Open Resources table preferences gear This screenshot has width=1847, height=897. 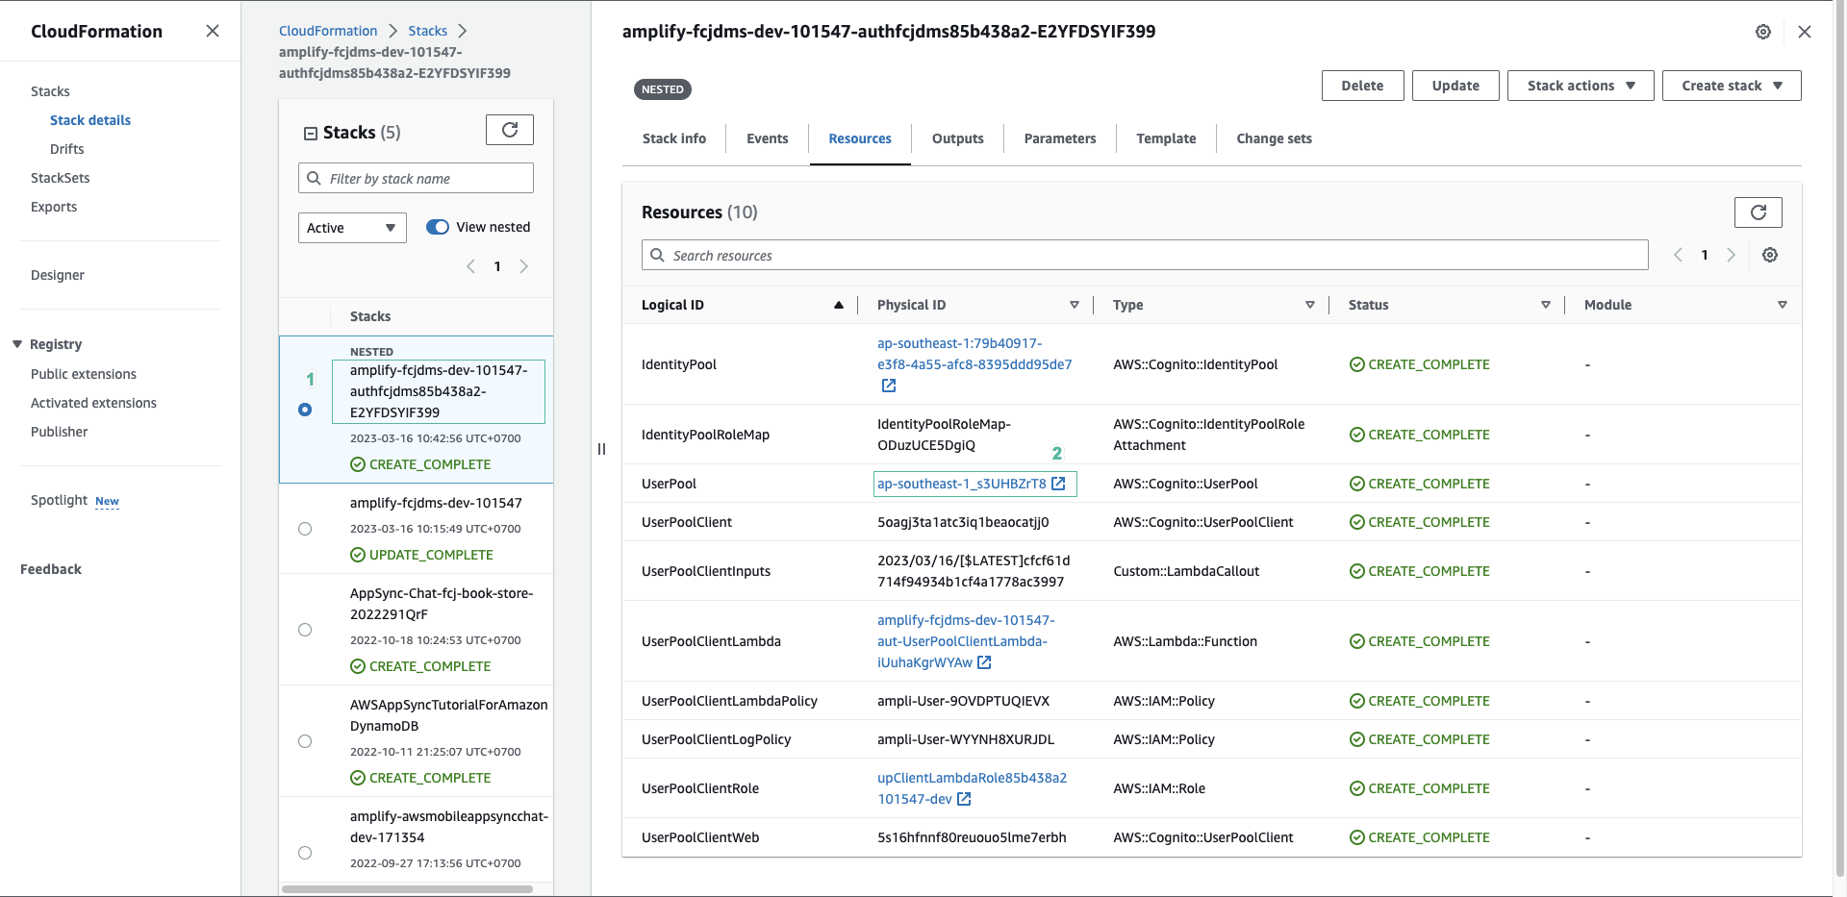tap(1770, 255)
